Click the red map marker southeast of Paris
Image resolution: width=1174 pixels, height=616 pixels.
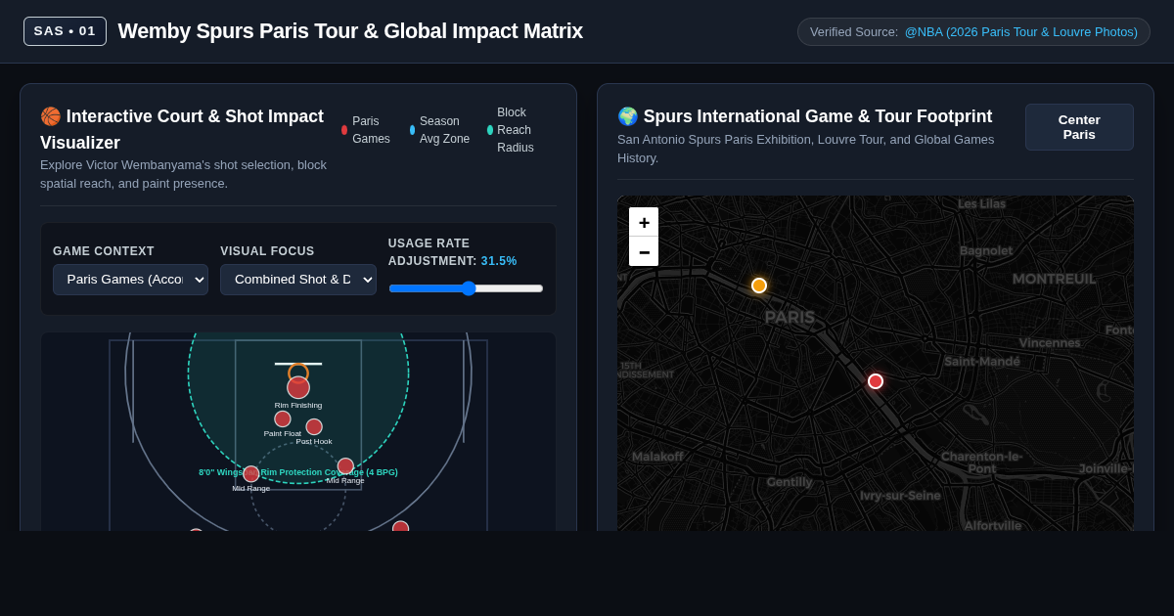click(x=876, y=381)
